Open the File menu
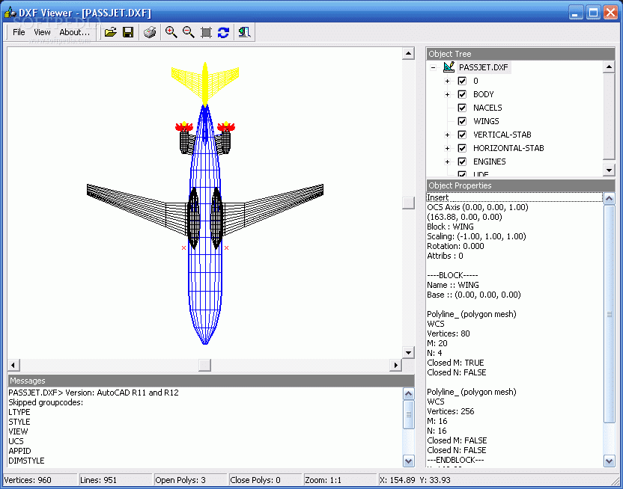Image resolution: width=623 pixels, height=489 pixels. [x=19, y=32]
